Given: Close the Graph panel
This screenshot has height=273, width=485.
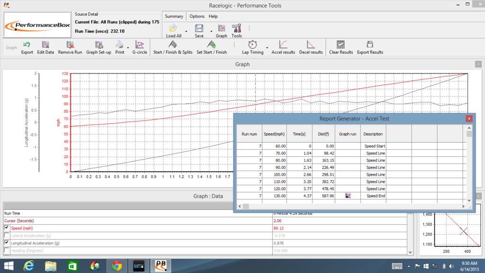Looking at the screenshot, I should point(478,64).
